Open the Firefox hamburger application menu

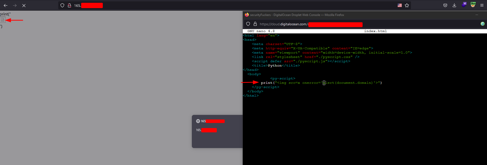(x=482, y=5)
